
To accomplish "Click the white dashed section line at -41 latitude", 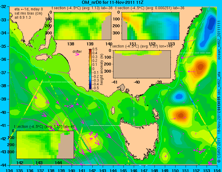I will point(106,125).
